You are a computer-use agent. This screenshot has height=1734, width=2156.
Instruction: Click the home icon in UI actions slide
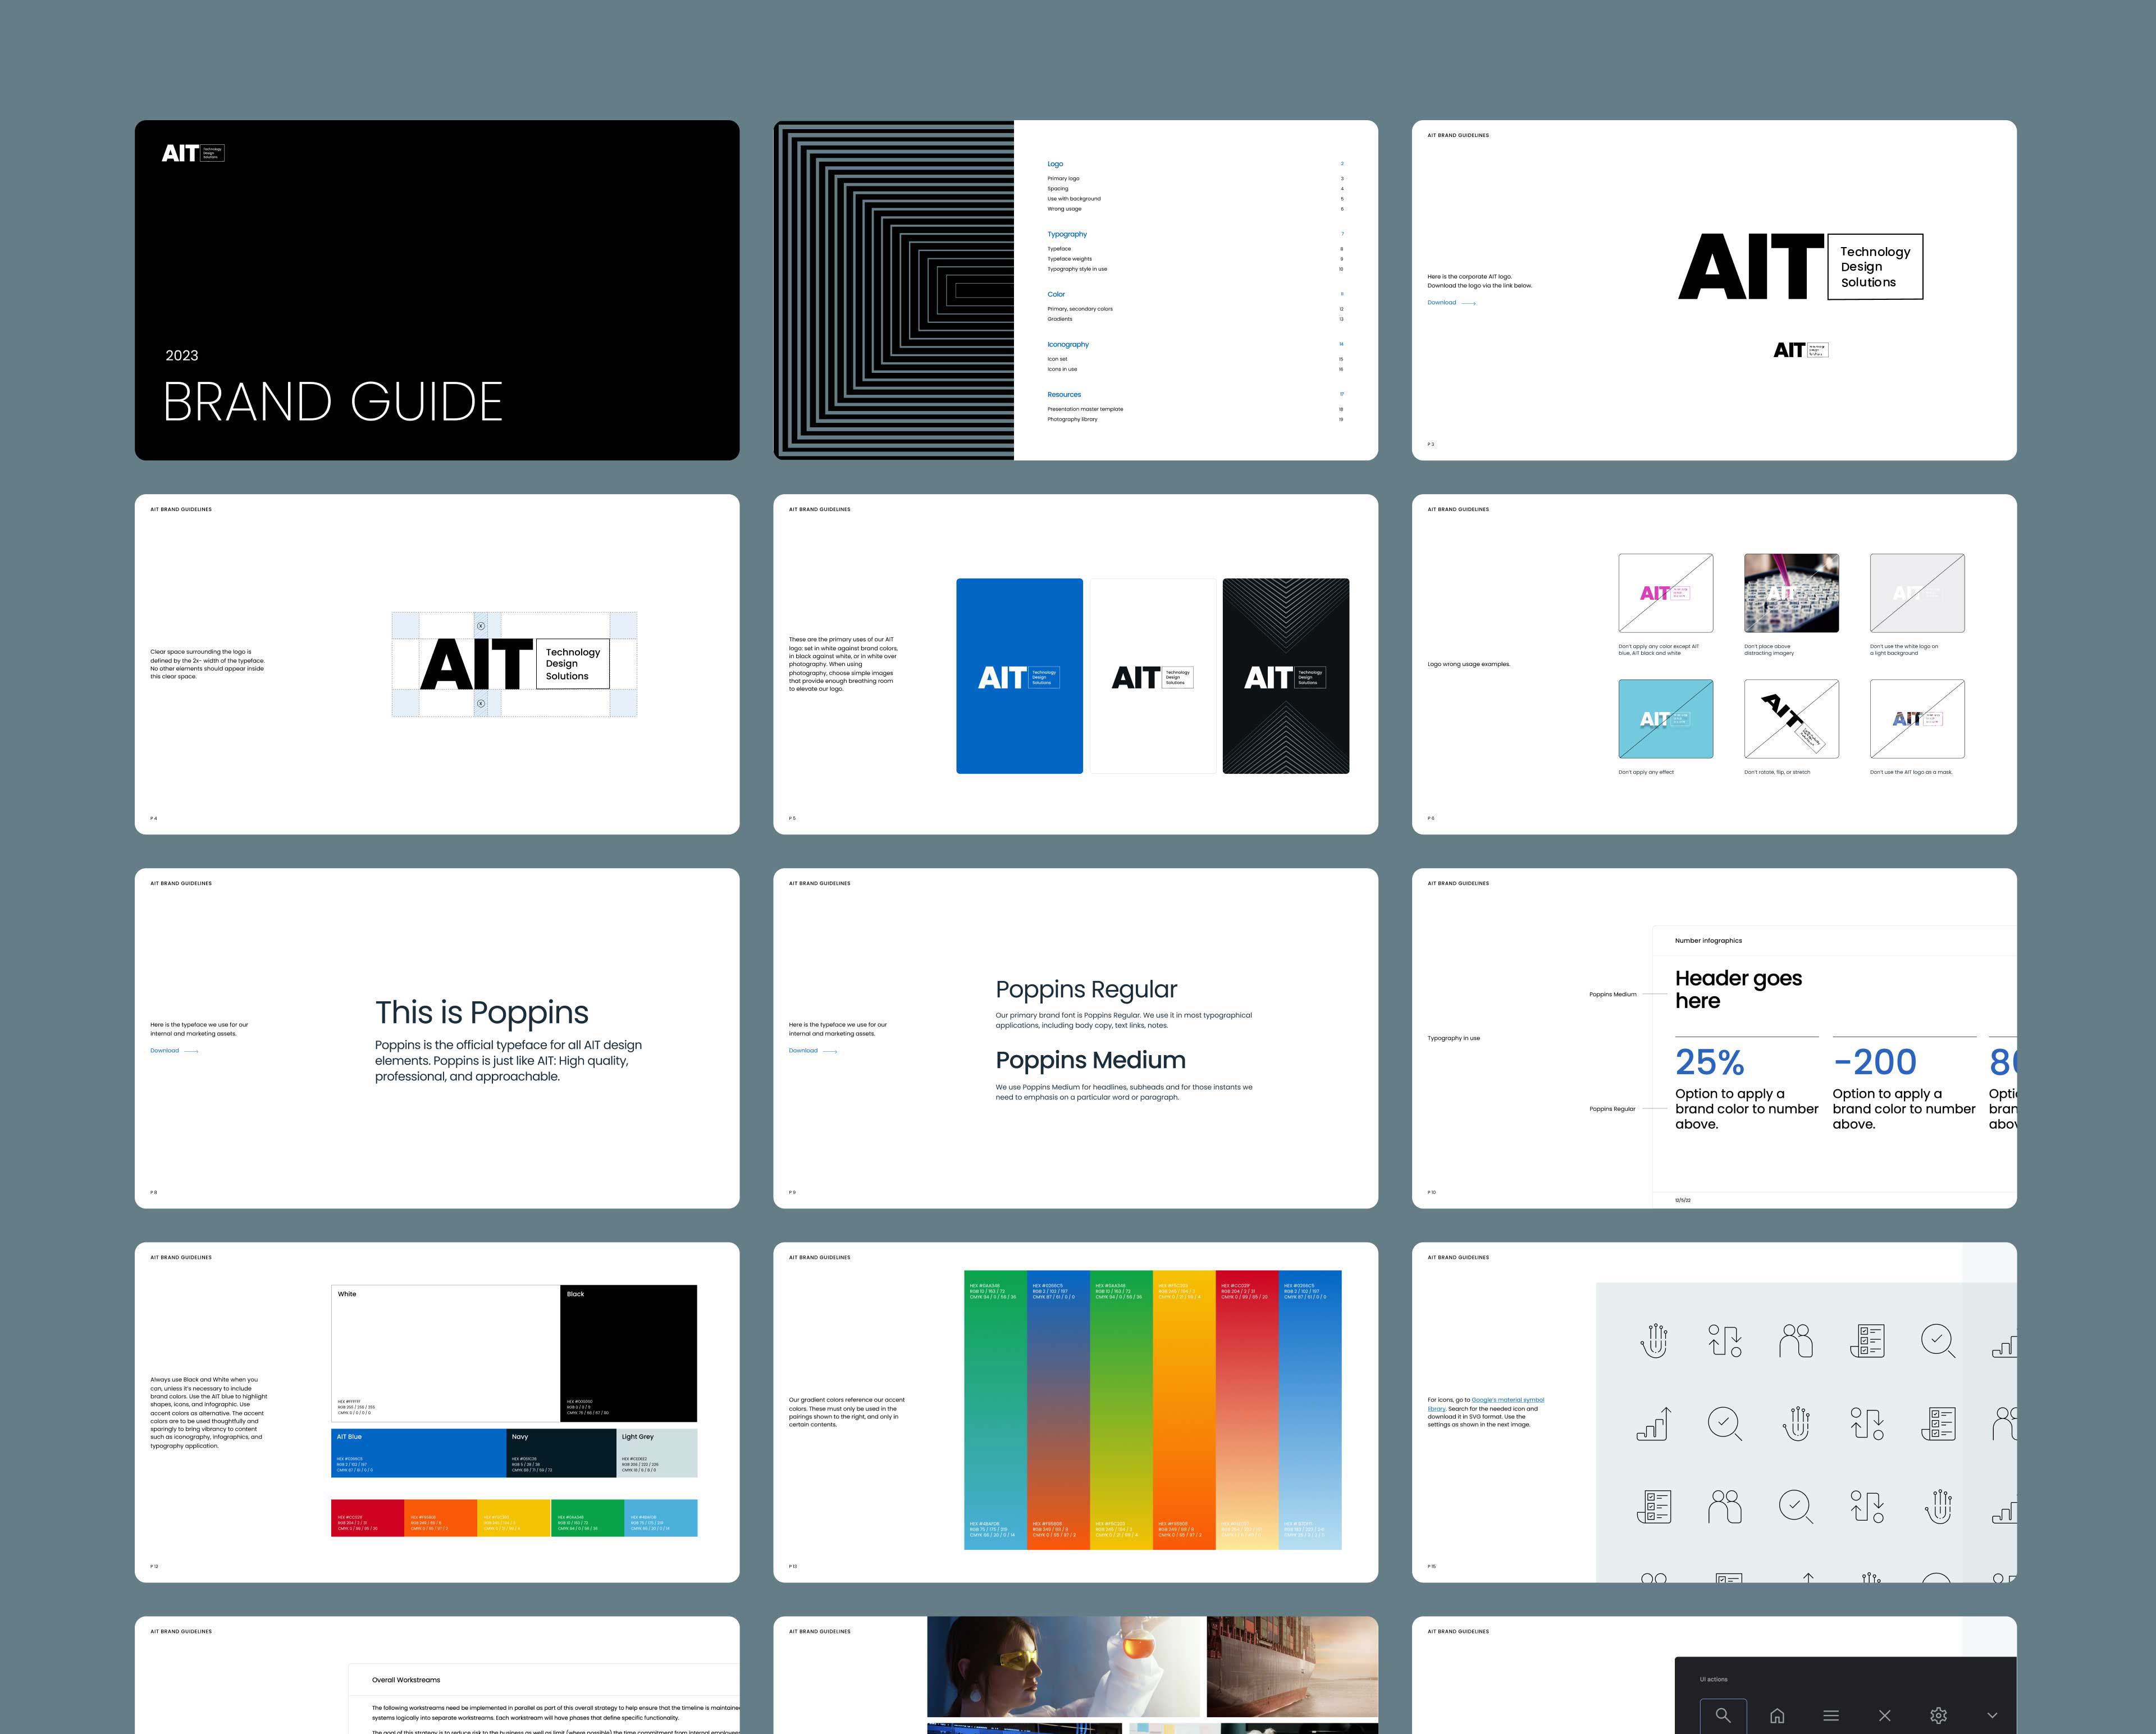tap(1777, 1716)
